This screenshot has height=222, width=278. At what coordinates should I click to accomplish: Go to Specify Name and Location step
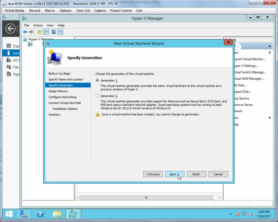pos(65,79)
